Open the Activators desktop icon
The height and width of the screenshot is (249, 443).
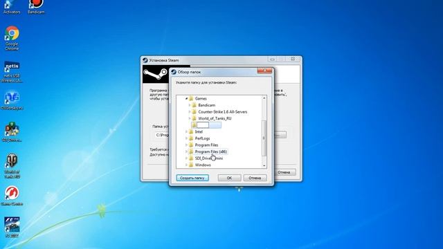click(12, 7)
